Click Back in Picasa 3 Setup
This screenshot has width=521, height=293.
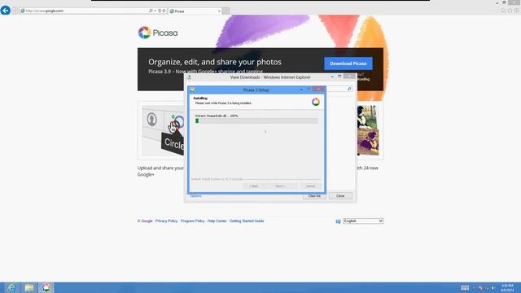[x=253, y=186]
